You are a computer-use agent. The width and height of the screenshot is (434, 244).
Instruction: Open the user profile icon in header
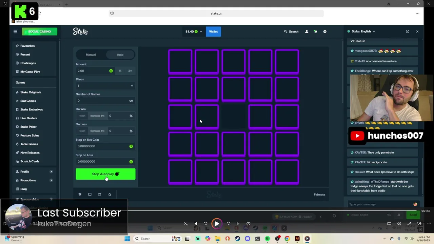click(307, 32)
